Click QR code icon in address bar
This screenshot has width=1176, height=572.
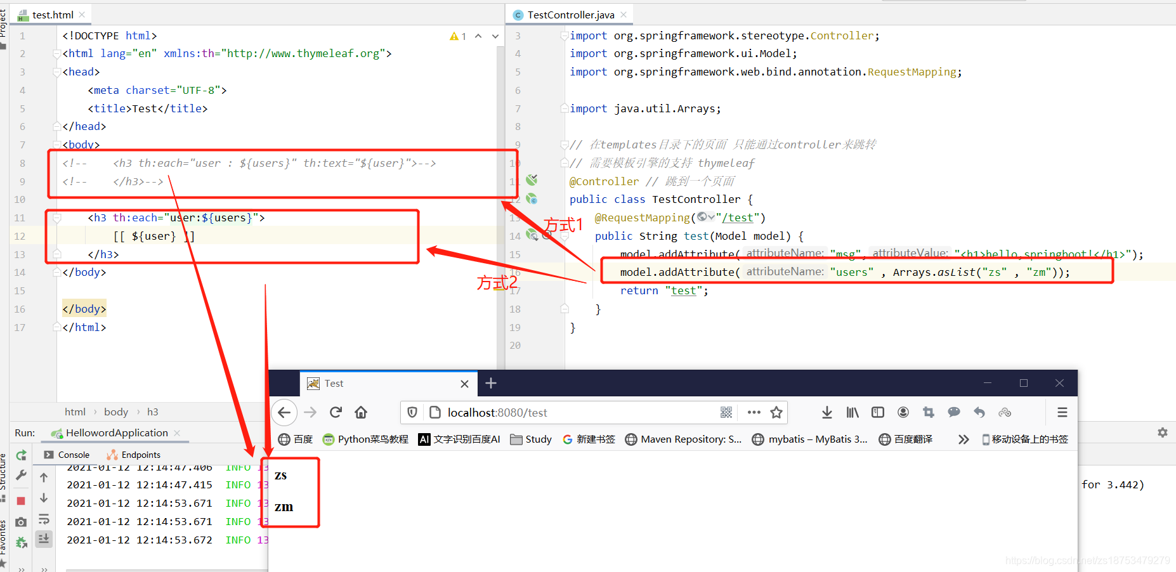tap(726, 412)
